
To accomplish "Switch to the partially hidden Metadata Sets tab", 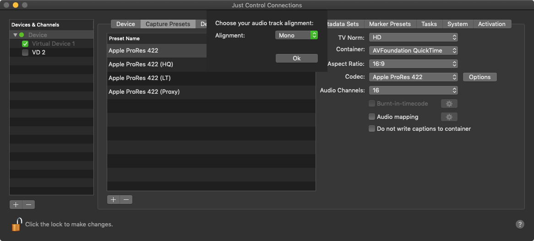I will 345,24.
